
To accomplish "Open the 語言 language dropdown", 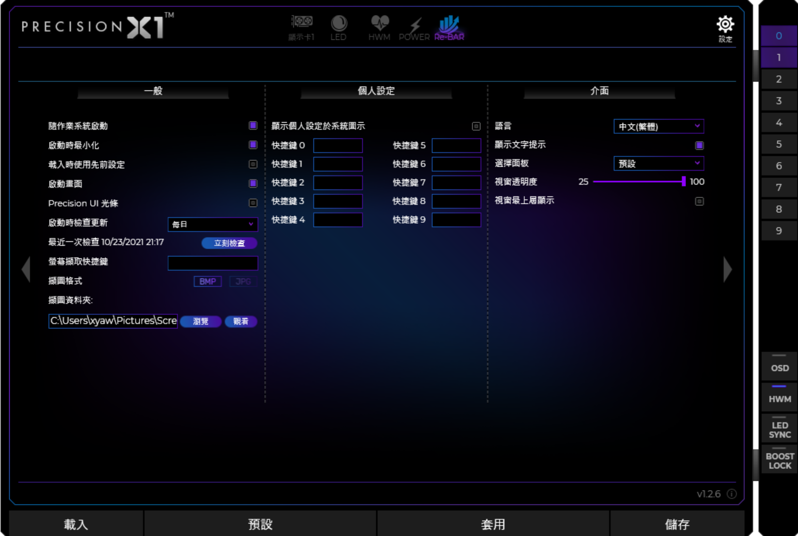I will tap(659, 126).
